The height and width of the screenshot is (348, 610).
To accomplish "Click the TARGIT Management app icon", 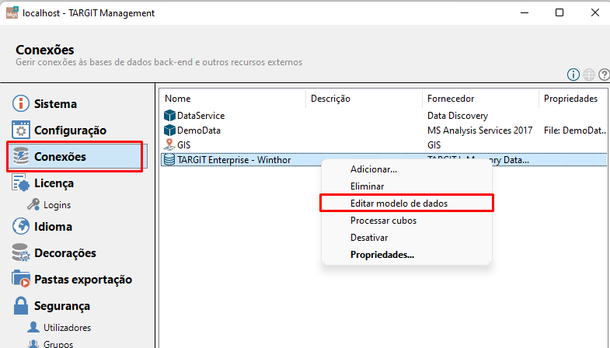I will tap(12, 13).
